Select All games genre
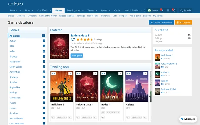Image resolution: width=200 pixels, height=125 pixels. point(27,36)
